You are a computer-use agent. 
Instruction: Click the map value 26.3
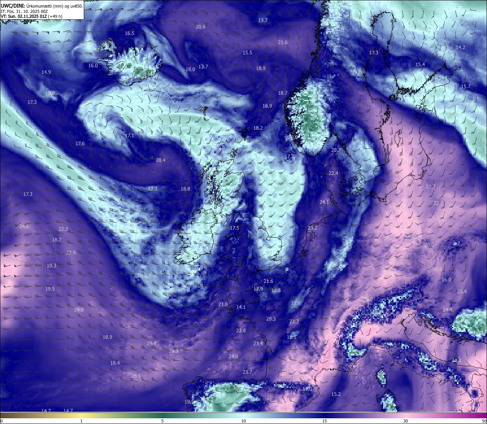click(173, 351)
